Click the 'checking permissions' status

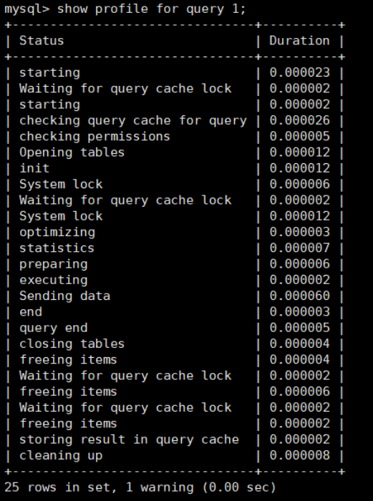tap(95, 137)
